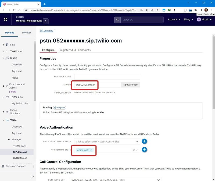Image resolution: width=215 pixels, height=181 pixels.
Task: Click the Functions and Assets icon
Action: (7, 86)
